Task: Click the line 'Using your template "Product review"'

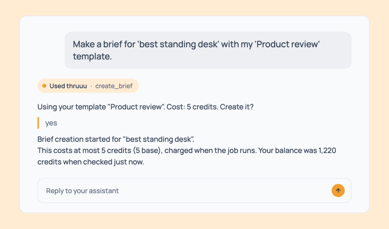Action: point(145,107)
